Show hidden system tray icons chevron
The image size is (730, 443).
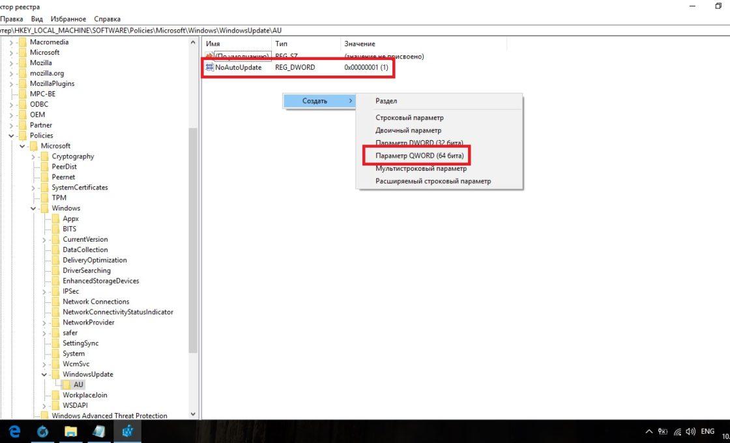[x=649, y=432]
